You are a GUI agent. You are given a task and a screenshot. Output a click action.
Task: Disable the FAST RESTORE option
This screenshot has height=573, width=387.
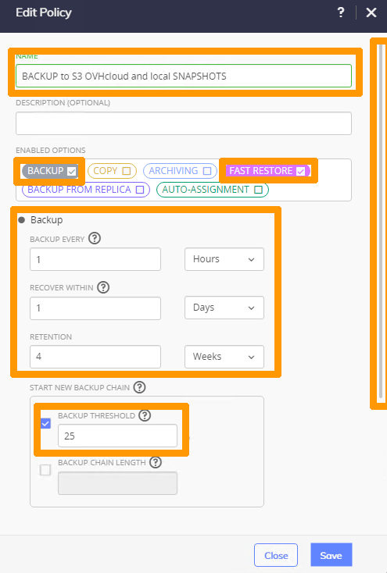coord(300,171)
